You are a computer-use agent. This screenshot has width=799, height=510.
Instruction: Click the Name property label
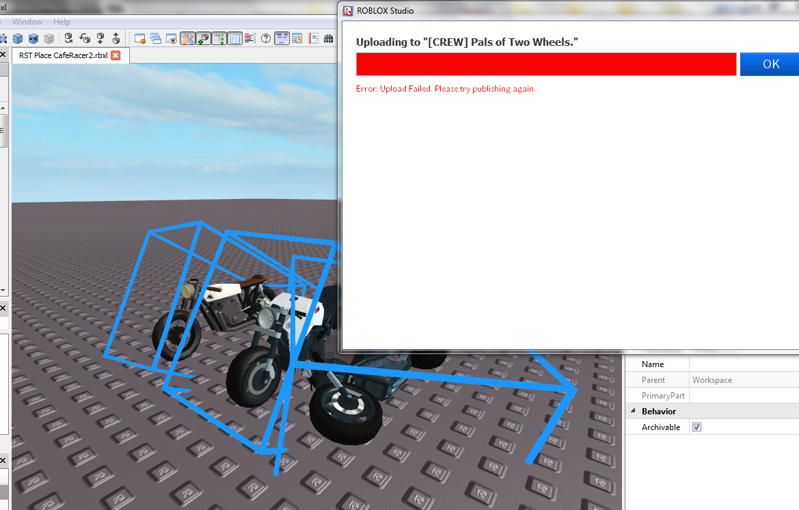[x=653, y=364]
